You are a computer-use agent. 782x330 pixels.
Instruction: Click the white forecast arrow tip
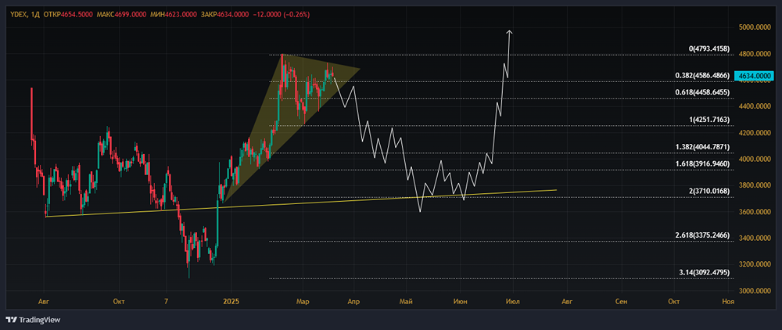pyautogui.click(x=509, y=32)
